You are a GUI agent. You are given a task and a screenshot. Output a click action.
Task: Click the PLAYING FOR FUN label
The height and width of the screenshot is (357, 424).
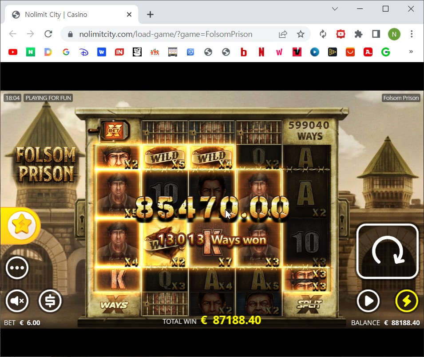(48, 98)
